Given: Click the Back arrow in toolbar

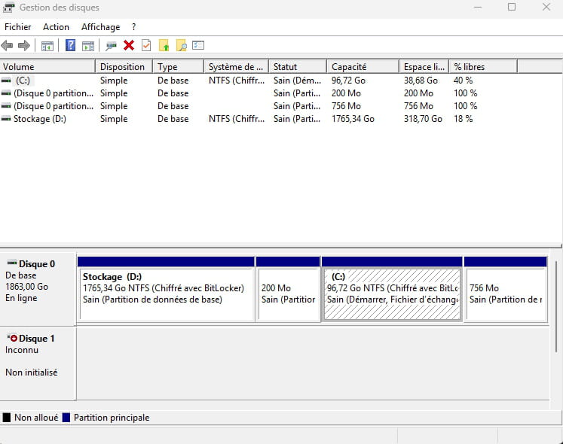Looking at the screenshot, I should (8, 46).
